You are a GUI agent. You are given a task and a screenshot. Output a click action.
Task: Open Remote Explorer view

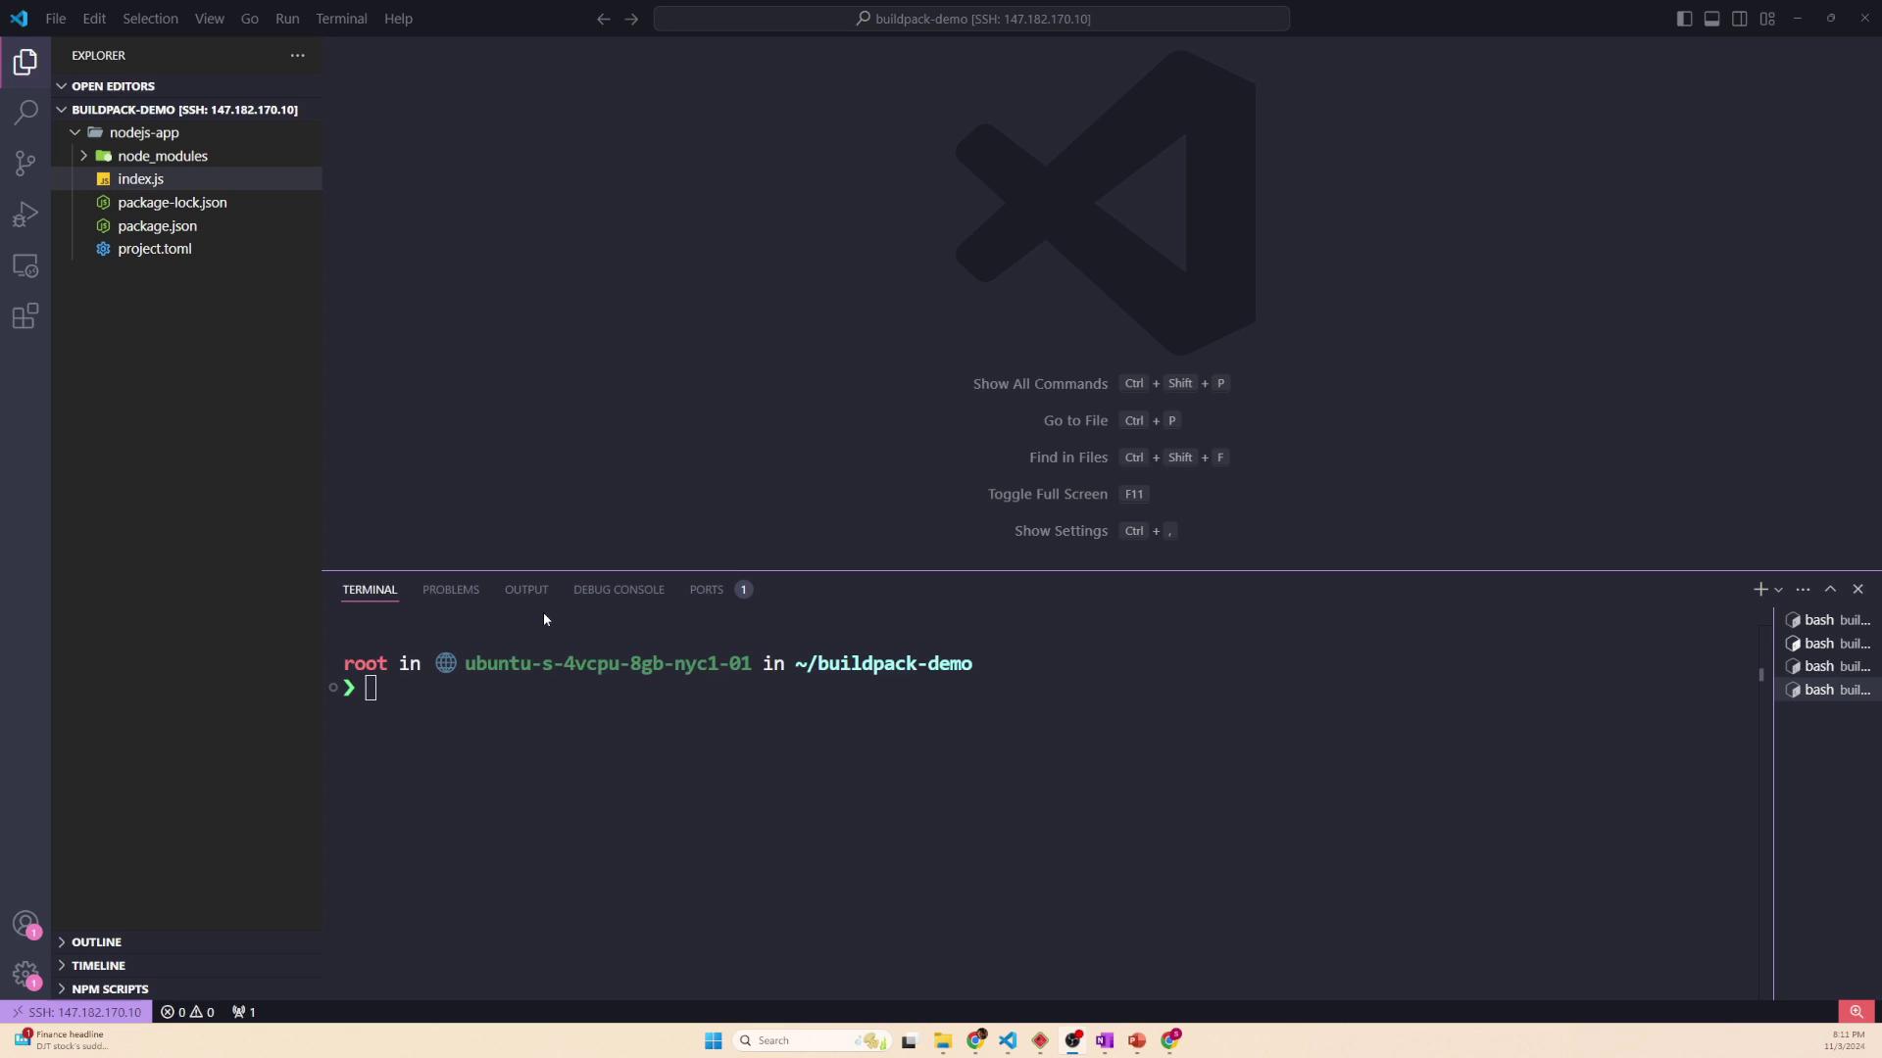[25, 265]
